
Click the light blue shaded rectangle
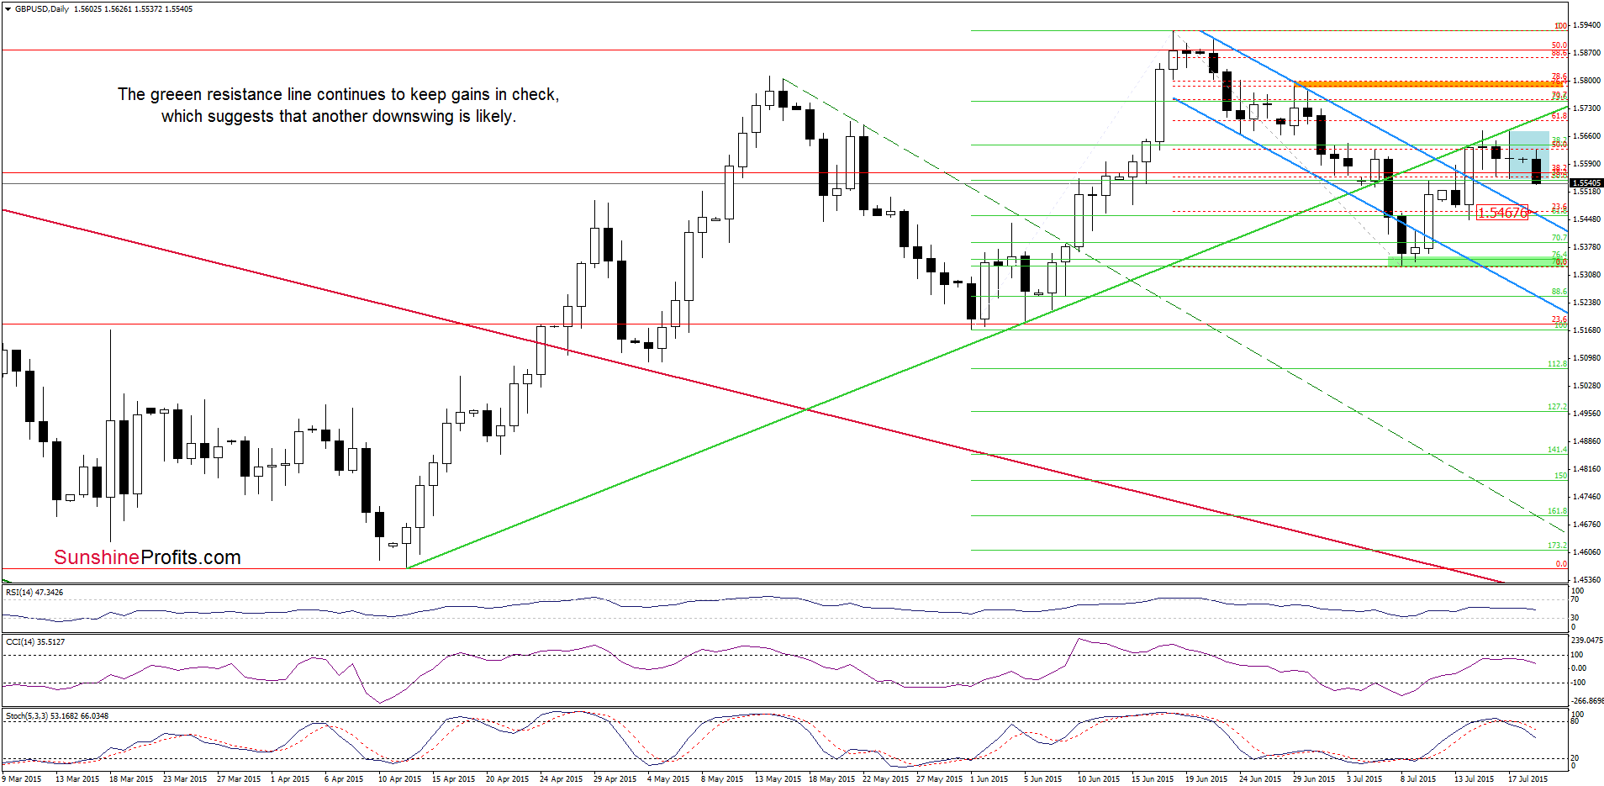(1529, 154)
